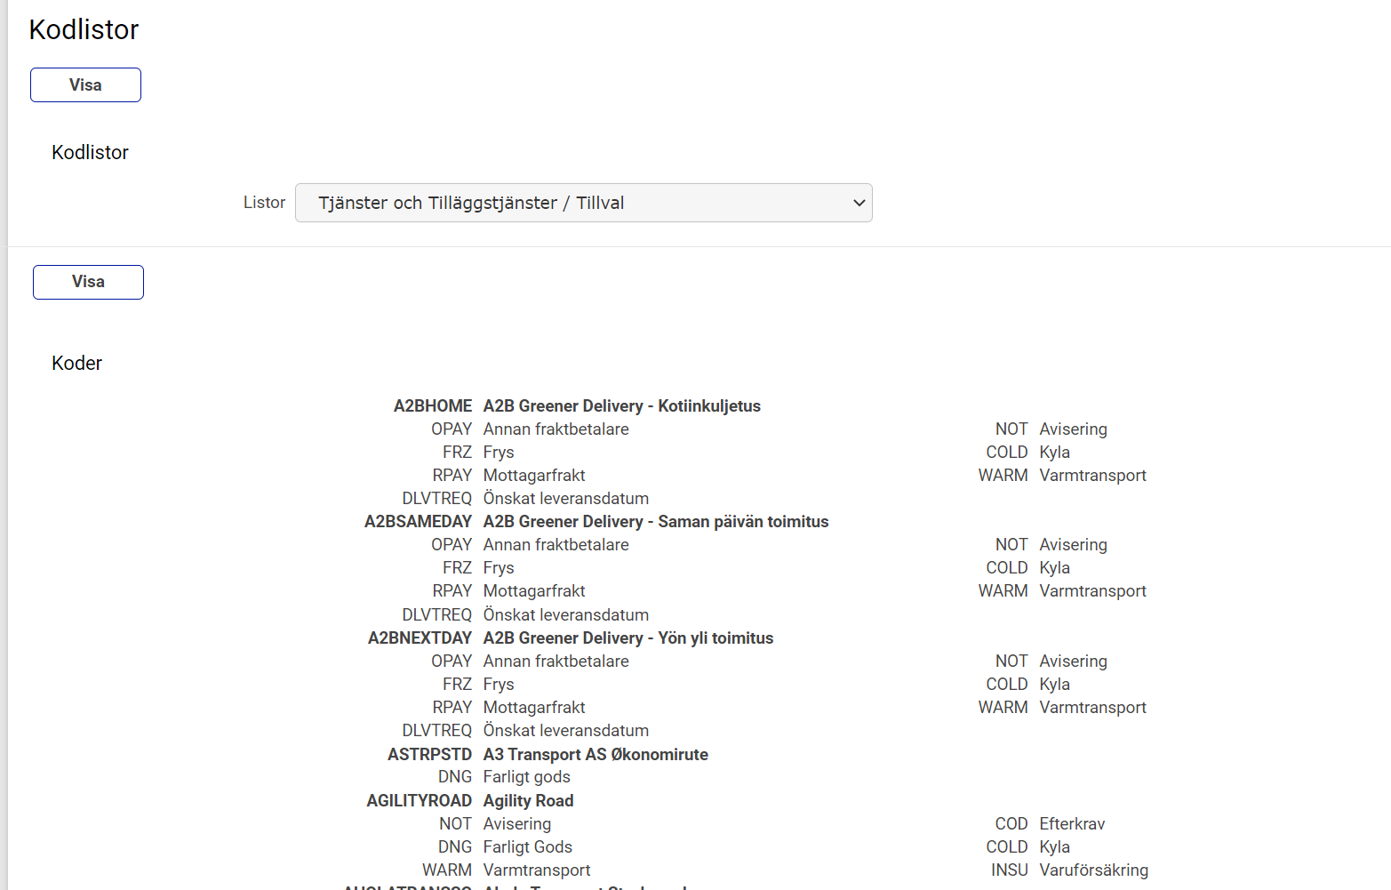Click Farligt gods under ASTRPSTD
The image size is (1391, 890).
(527, 776)
